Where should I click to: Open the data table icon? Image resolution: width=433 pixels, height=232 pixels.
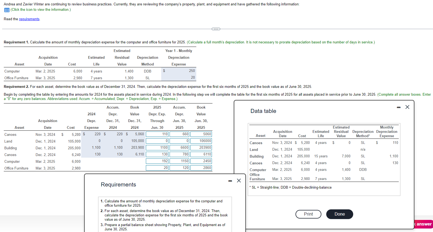(7, 10)
